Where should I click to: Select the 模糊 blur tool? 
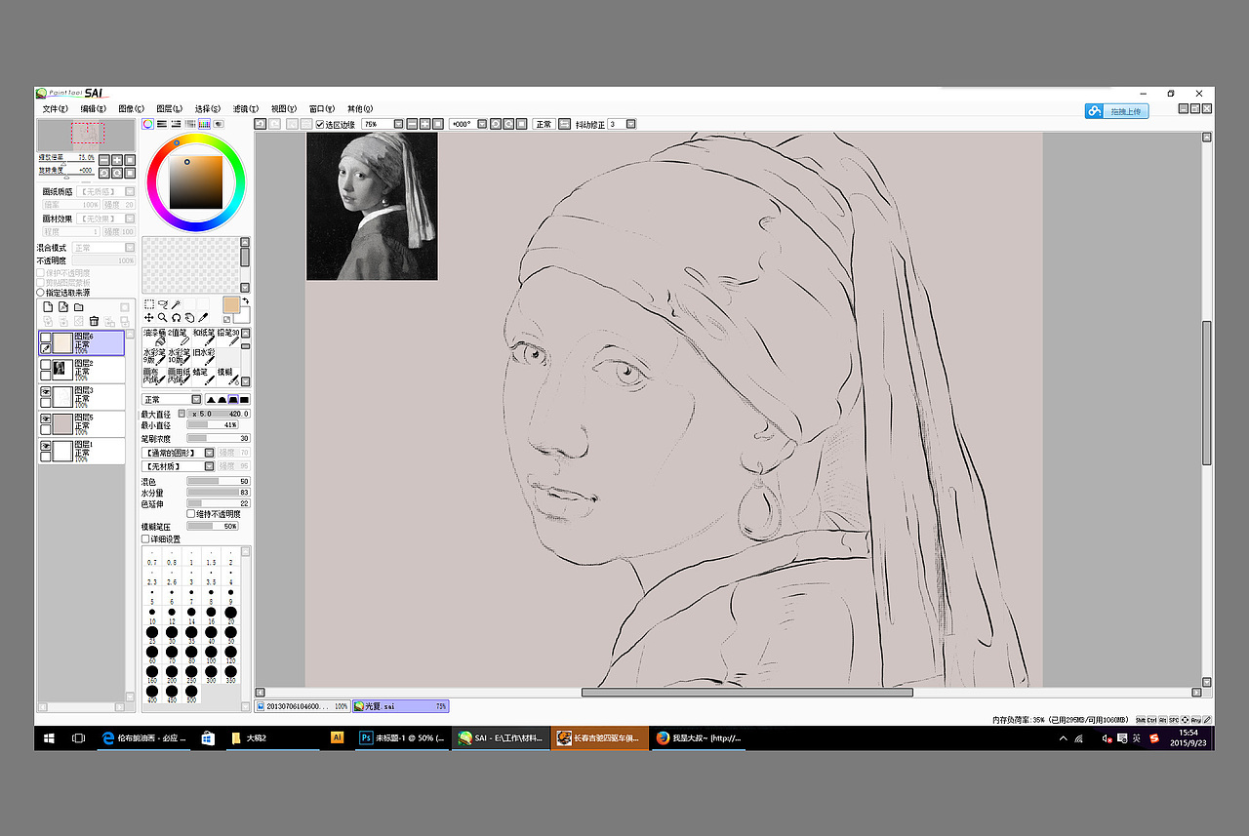pyautogui.click(x=228, y=376)
